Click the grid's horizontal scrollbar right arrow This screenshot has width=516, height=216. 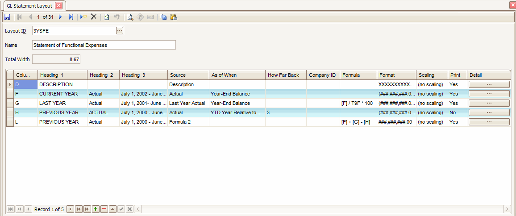(x=507, y=209)
